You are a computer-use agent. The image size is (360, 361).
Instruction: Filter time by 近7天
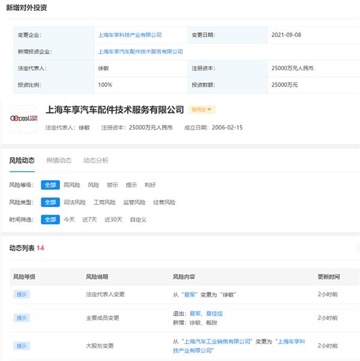point(89,220)
